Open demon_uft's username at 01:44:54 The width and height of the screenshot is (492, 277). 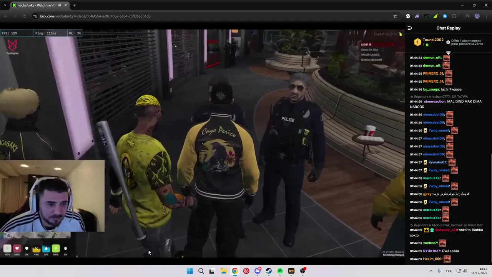click(432, 58)
